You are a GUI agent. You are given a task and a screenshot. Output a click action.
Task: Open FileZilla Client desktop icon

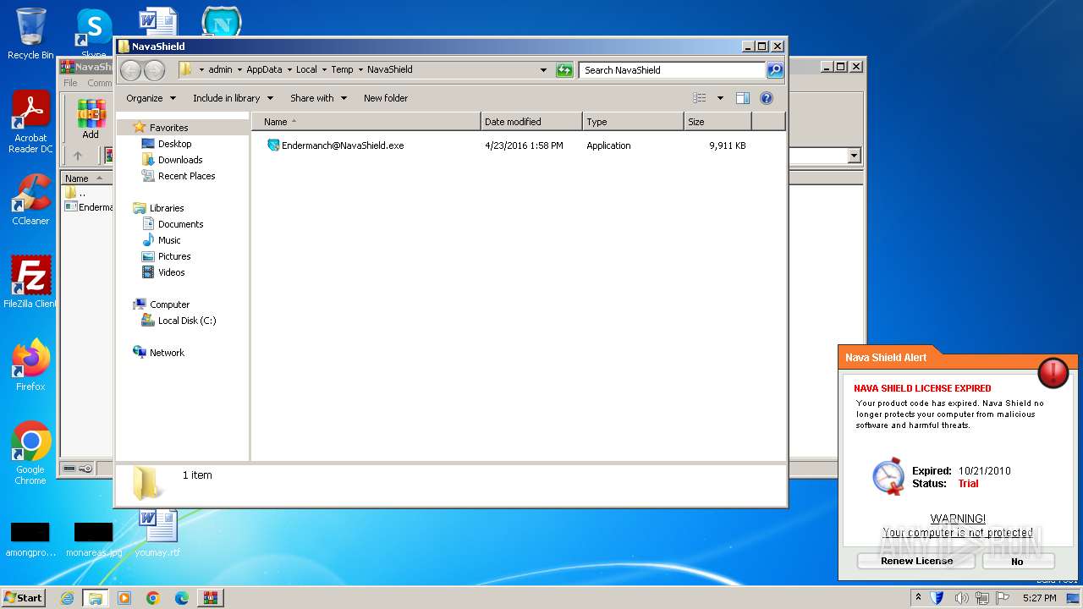click(30, 283)
